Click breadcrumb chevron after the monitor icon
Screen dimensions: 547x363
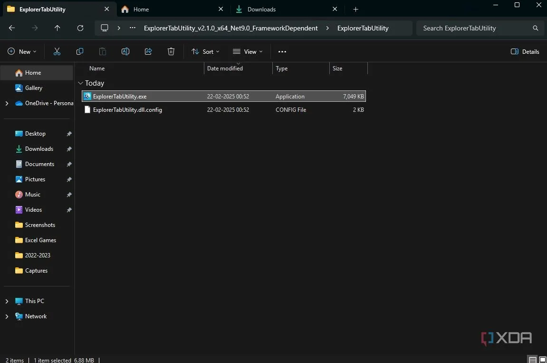pyautogui.click(x=119, y=28)
